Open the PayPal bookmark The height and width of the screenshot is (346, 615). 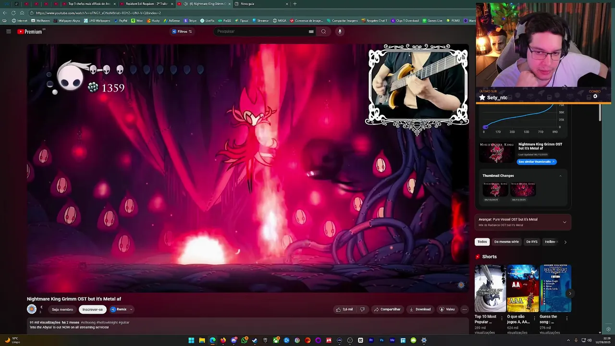121,21
